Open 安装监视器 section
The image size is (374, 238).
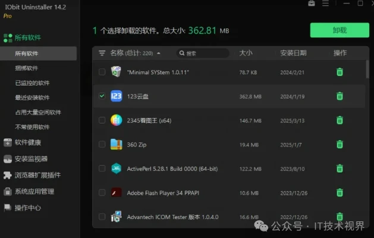click(x=31, y=158)
